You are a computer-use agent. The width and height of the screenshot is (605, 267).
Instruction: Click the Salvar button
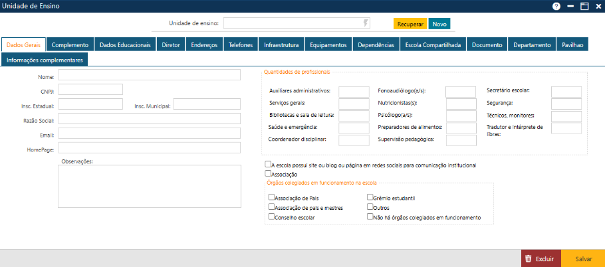point(583,258)
